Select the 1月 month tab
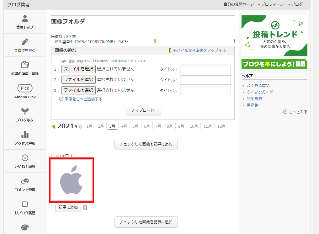The image size is (319, 234). click(89, 126)
